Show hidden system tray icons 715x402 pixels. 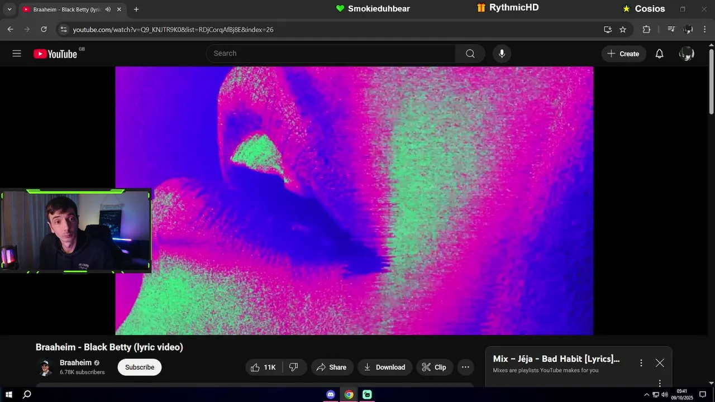(647, 395)
